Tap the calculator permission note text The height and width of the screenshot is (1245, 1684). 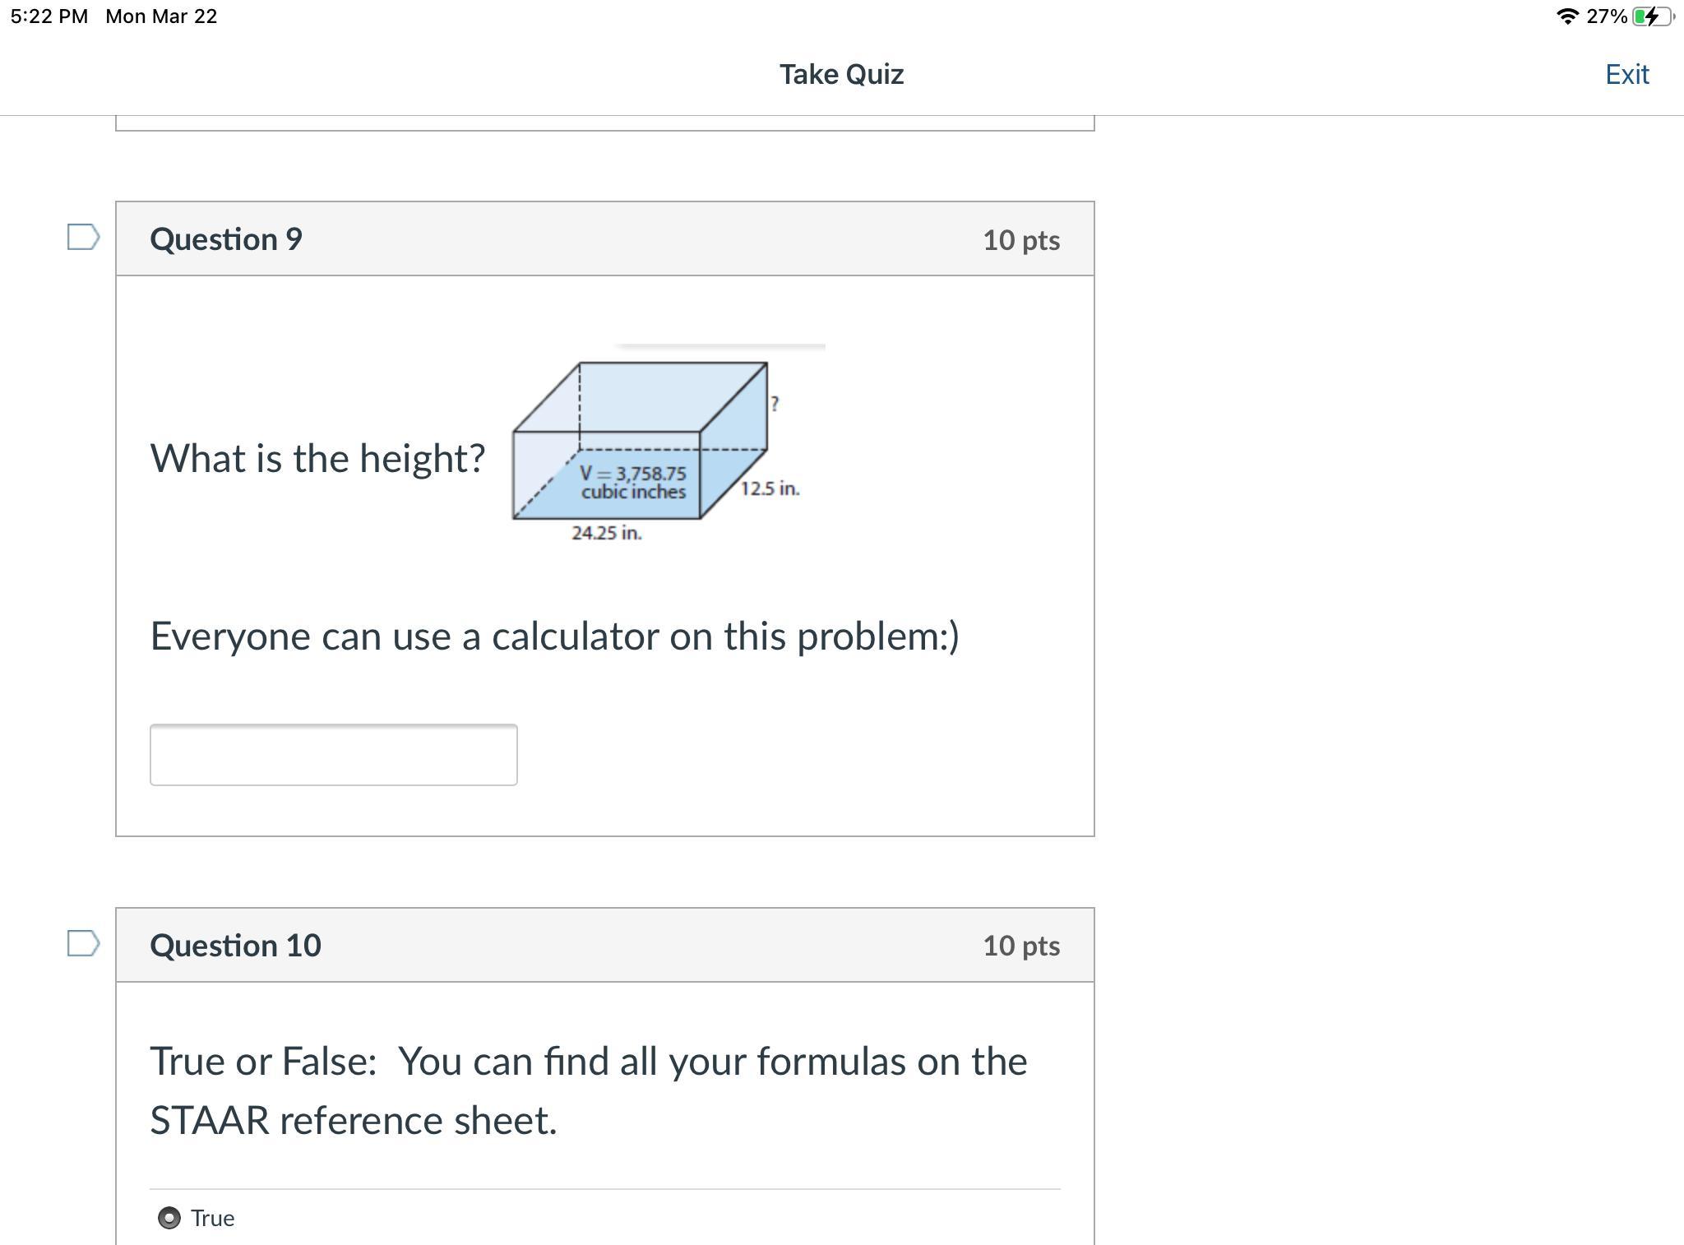(554, 636)
